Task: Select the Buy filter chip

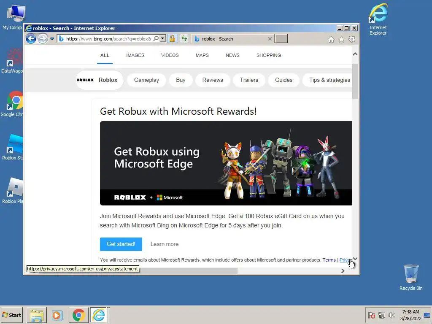Action: point(181,80)
